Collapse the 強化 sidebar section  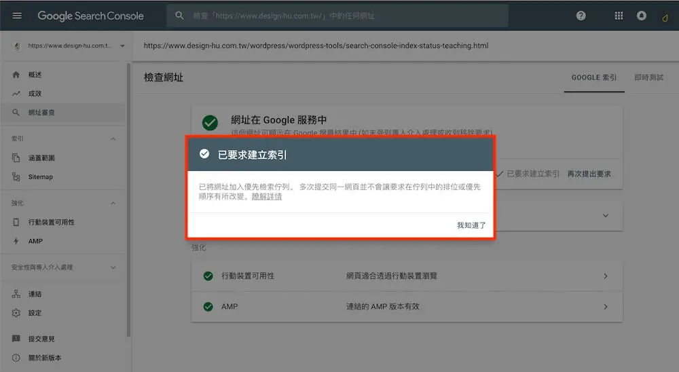click(x=113, y=203)
